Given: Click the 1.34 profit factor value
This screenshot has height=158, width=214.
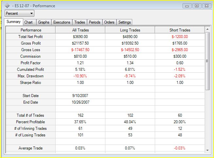Looking at the screenshot, I should point(130,63).
